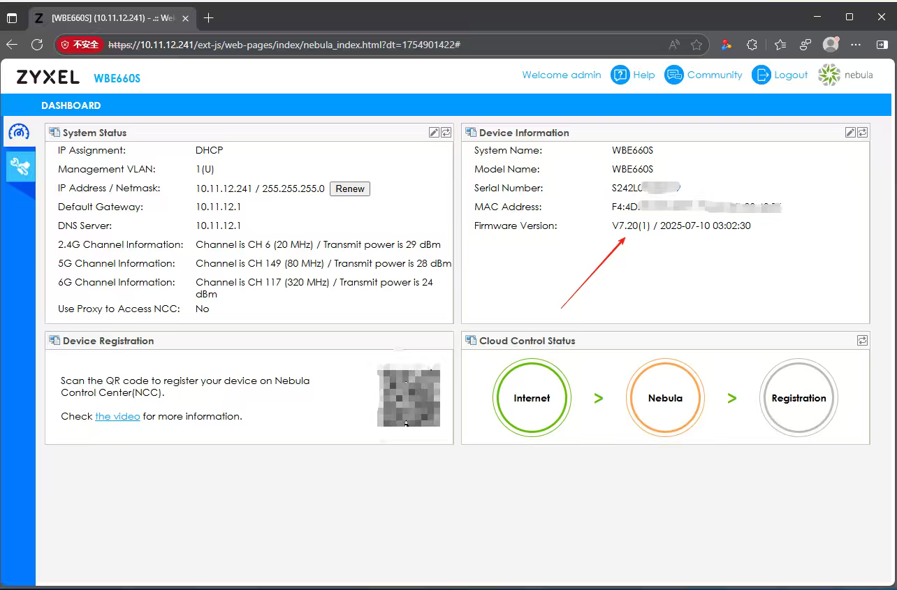Click the Cloud Control Status panel title
This screenshot has height=590, width=897.
[527, 341]
